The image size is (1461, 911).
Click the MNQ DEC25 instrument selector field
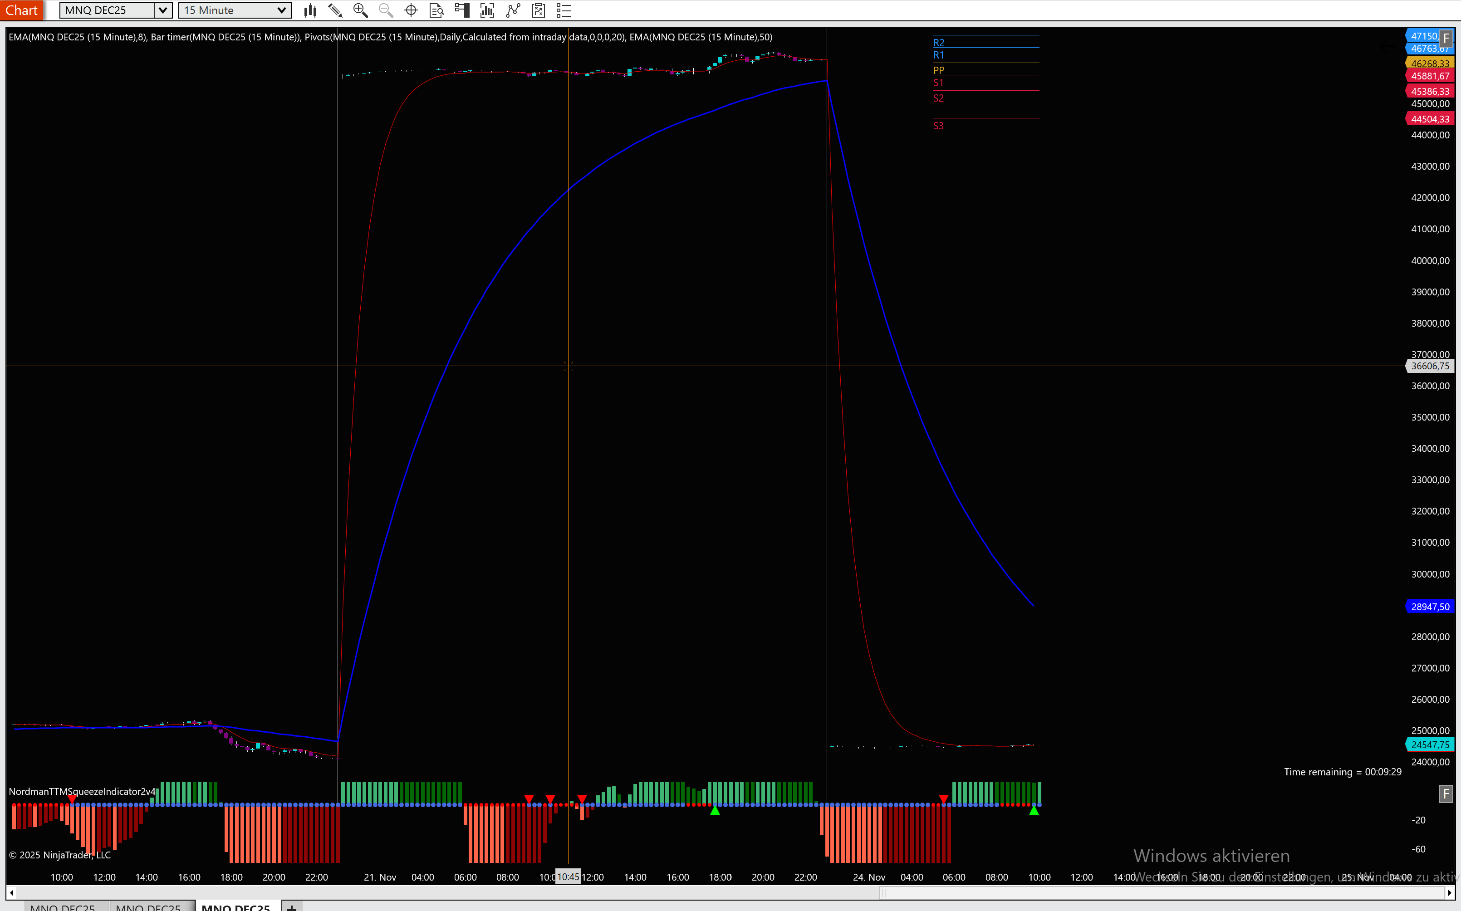(x=107, y=10)
